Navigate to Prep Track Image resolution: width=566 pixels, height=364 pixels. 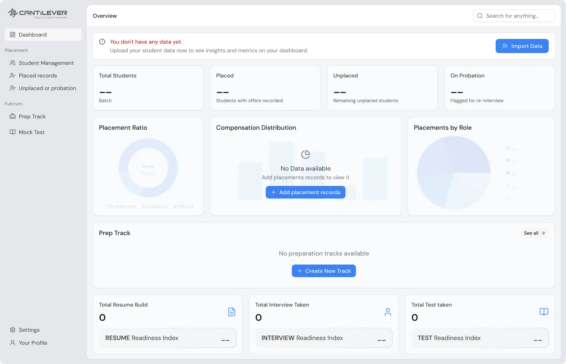(43, 116)
